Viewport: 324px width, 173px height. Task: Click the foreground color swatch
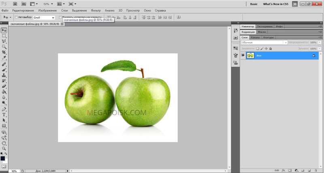pos(3,158)
